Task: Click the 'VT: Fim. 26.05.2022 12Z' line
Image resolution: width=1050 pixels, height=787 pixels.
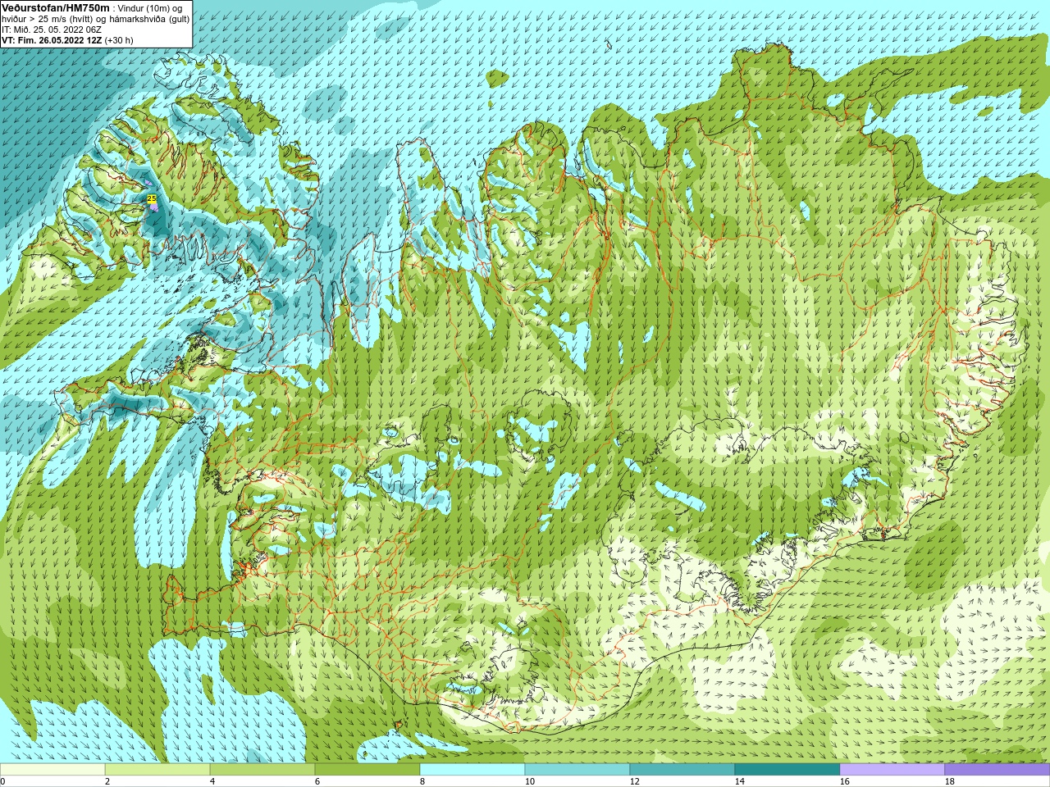Action: pos(52,40)
